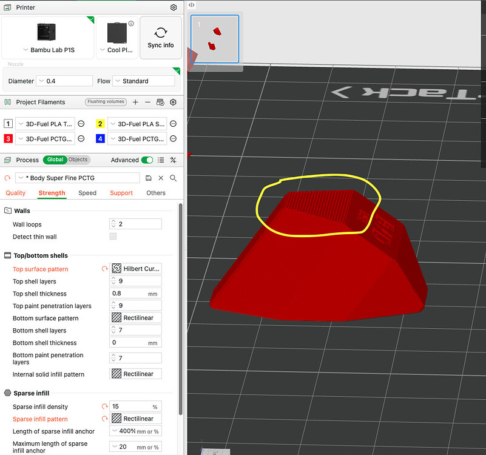486x455 pixels.
Task: Switch to the Speed tab
Action: 87,193
